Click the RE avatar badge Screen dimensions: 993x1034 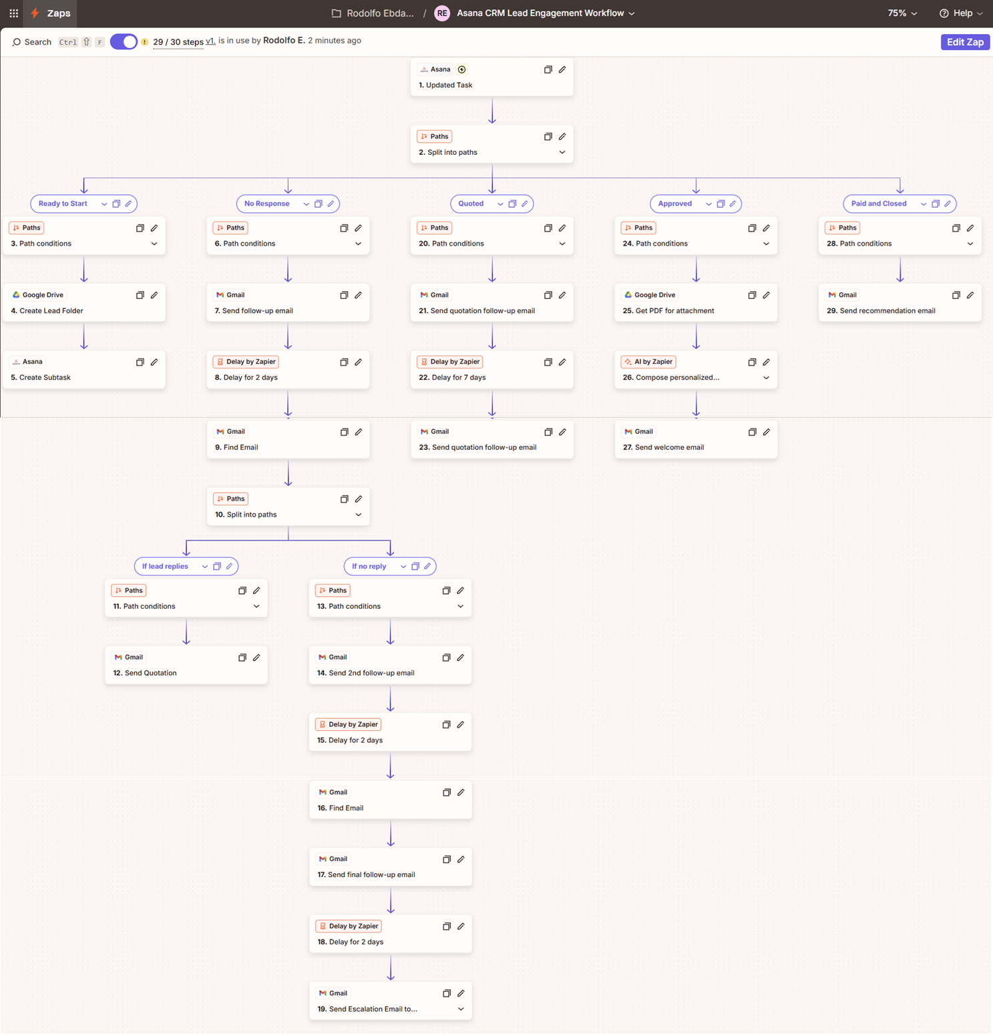(442, 13)
